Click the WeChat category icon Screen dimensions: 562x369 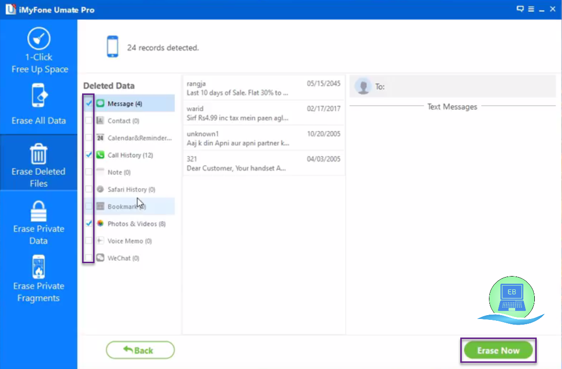click(100, 258)
